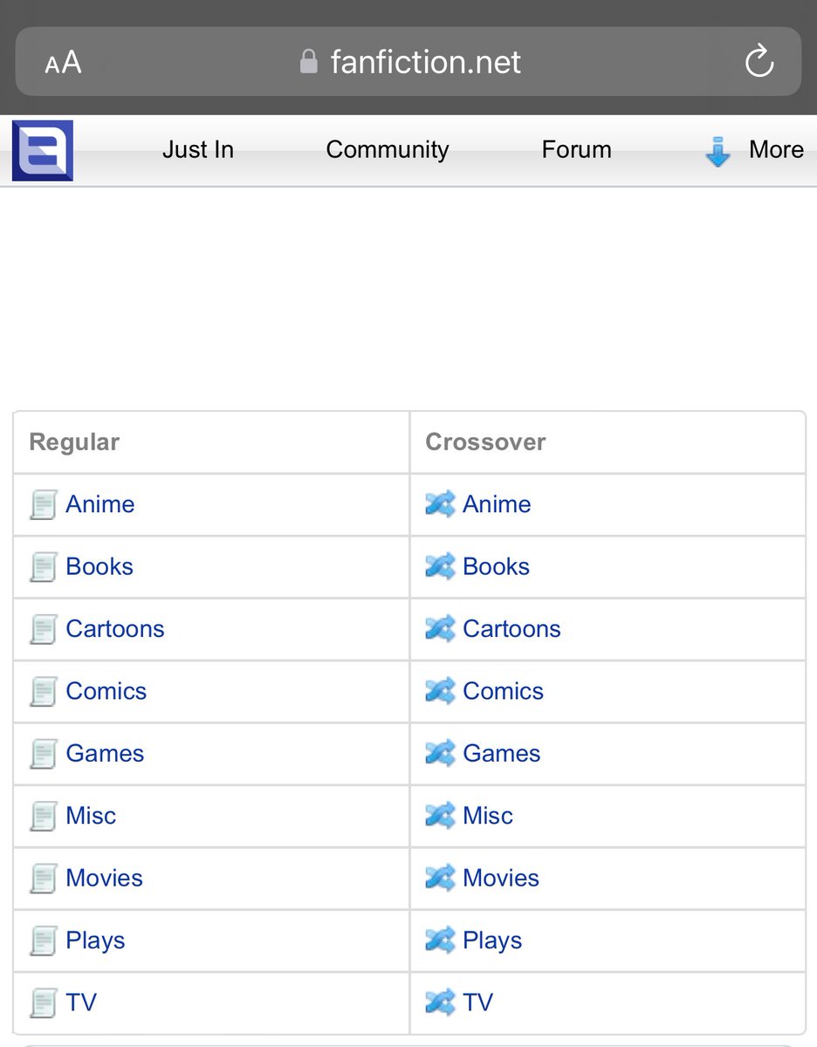Browse crossover Books link
The width and height of the screenshot is (817, 1047).
coord(496,567)
